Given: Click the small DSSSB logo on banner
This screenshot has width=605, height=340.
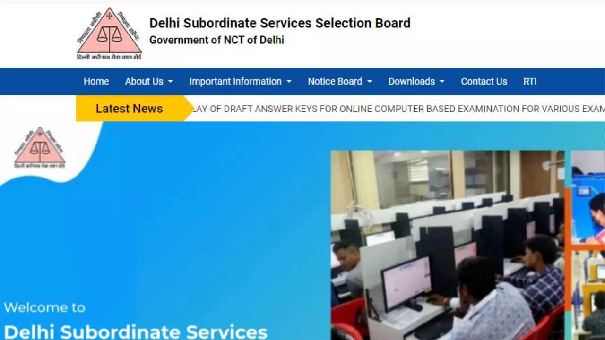Looking at the screenshot, I should point(40,148).
